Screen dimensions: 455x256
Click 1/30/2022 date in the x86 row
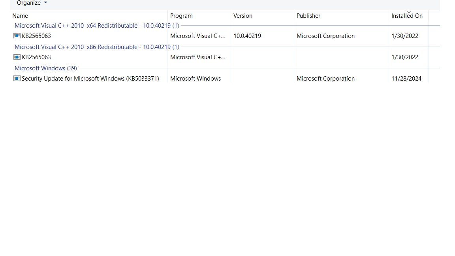point(404,57)
